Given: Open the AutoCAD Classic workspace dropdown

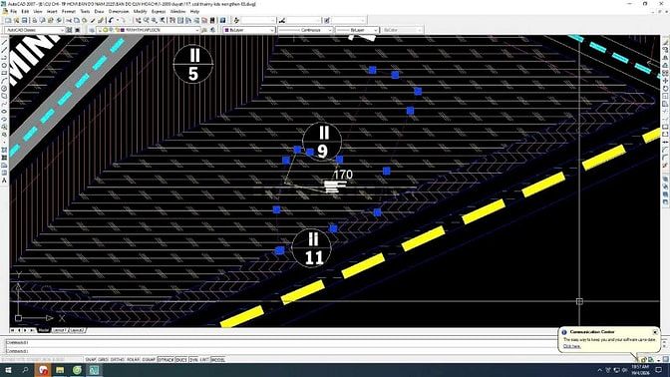Looking at the screenshot, I should [x=35, y=30].
